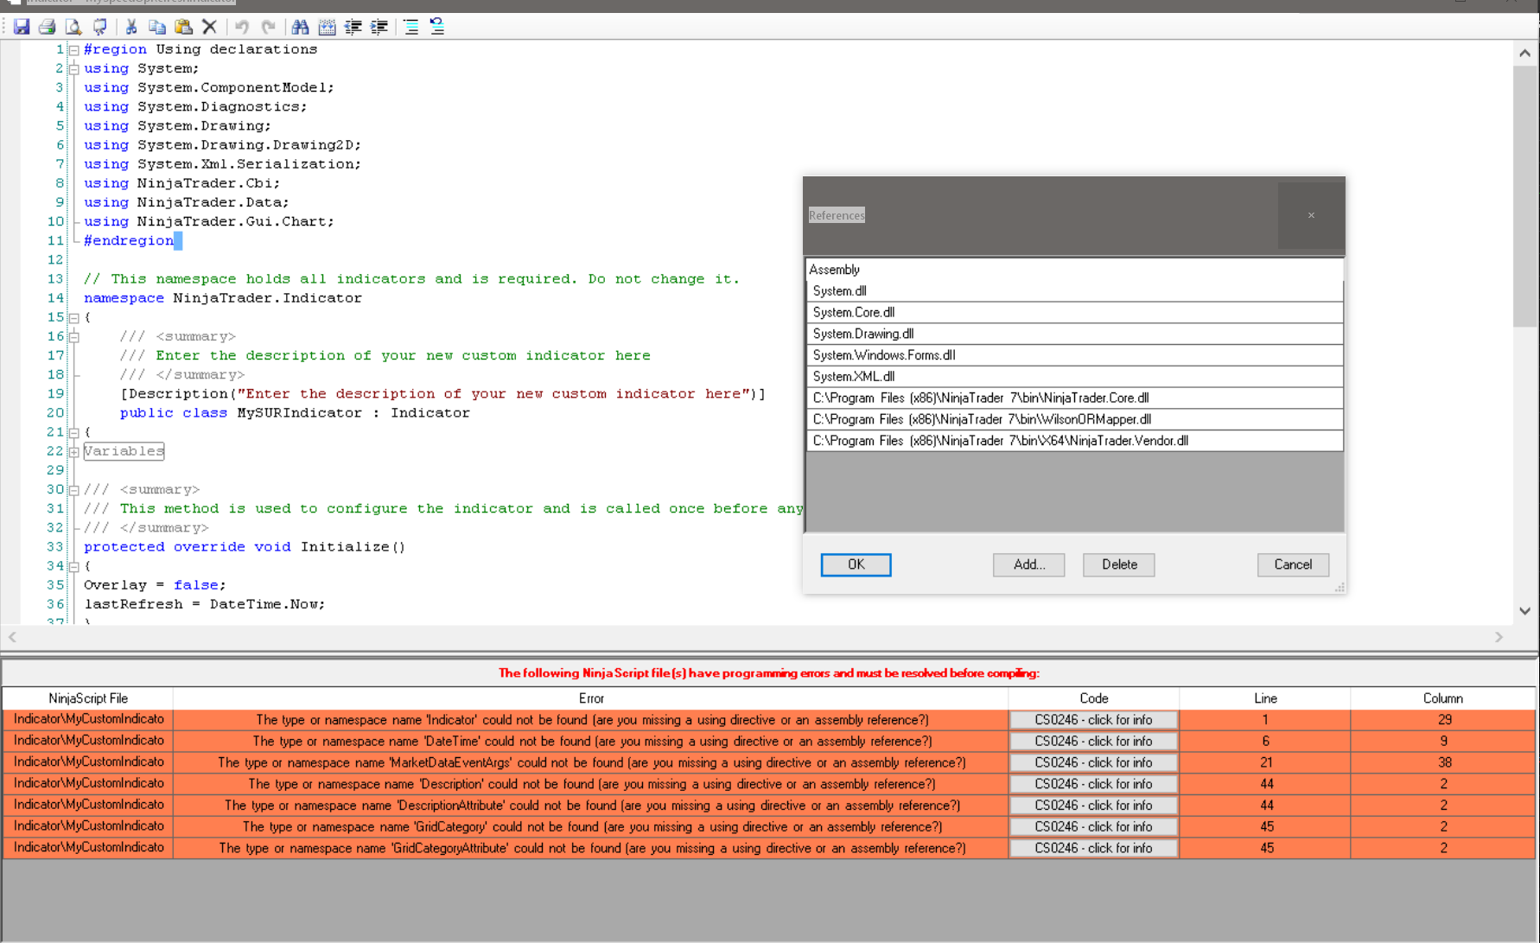The height and width of the screenshot is (943, 1540).
Task: Decrease indent of selected lines
Action: coord(353,27)
